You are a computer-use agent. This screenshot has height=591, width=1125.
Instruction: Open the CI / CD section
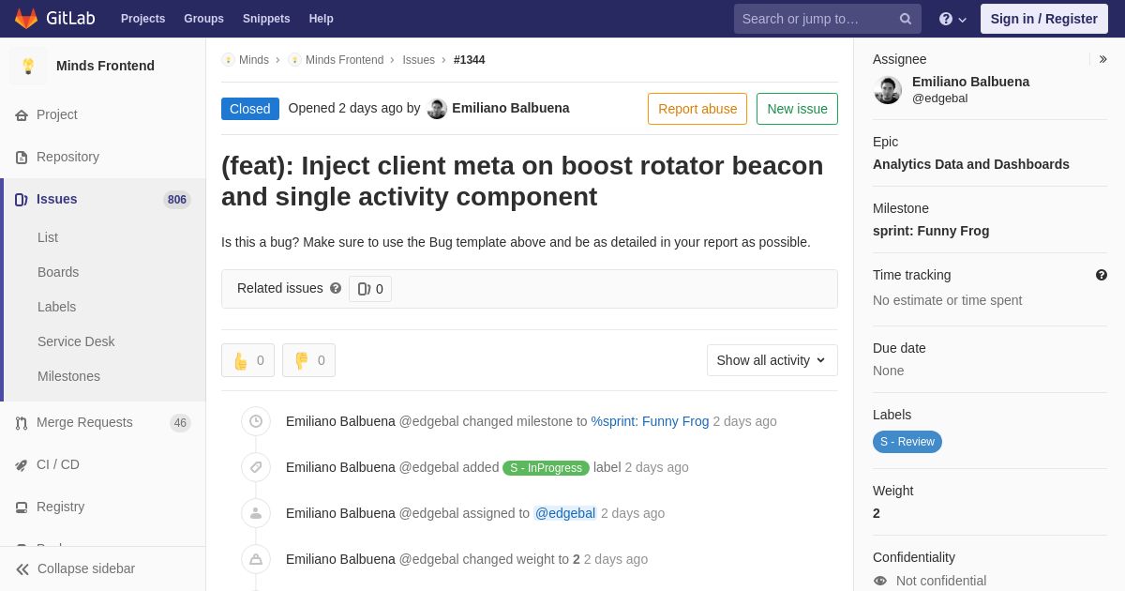tap(58, 464)
